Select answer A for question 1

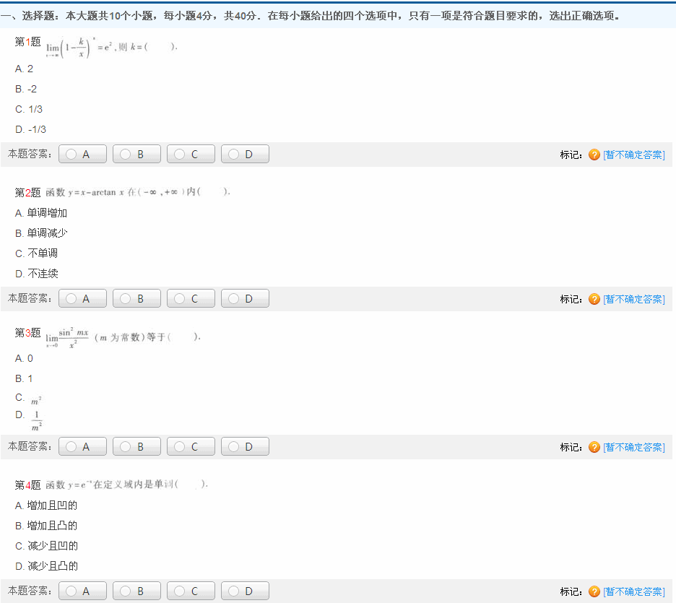tap(82, 155)
